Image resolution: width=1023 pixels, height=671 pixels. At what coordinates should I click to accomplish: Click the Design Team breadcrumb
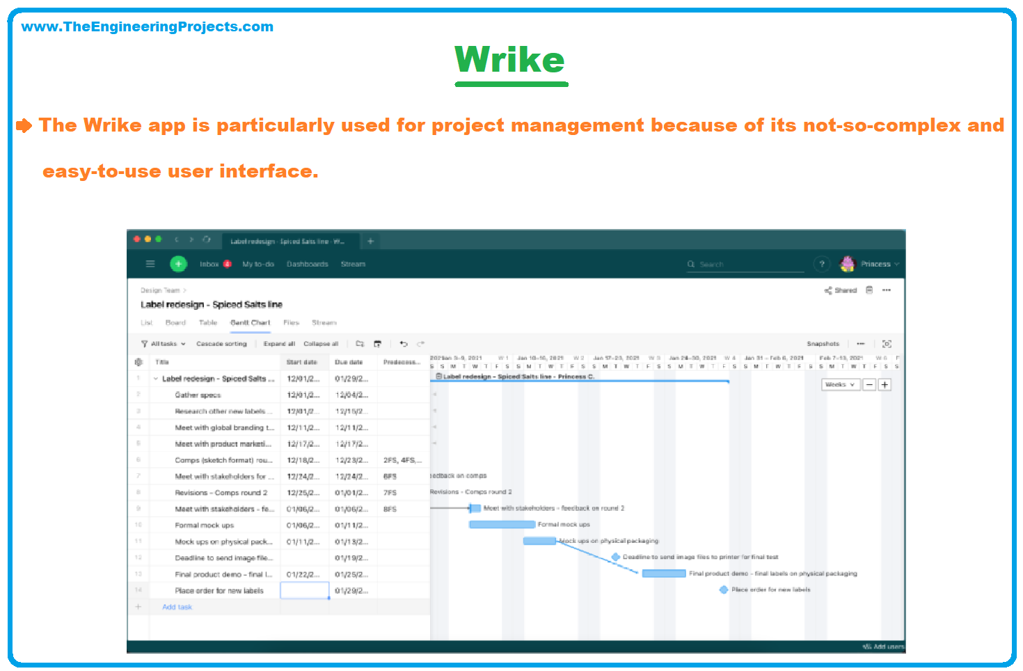(x=160, y=290)
